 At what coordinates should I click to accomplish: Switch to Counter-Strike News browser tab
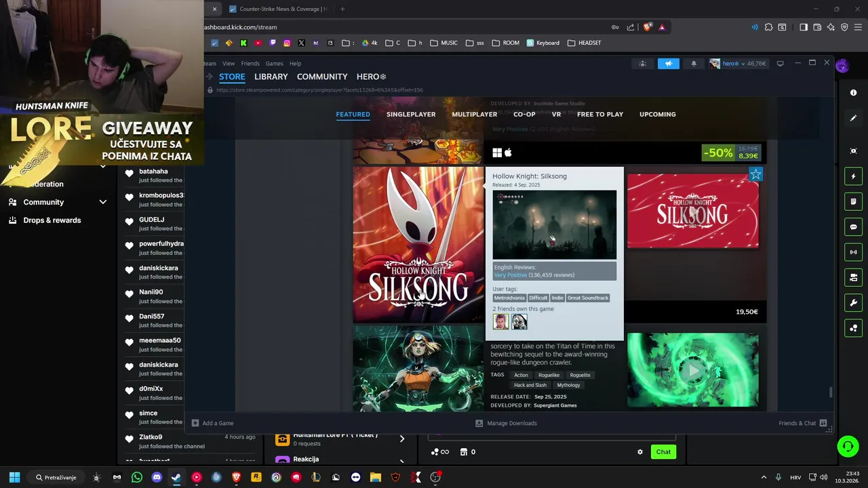click(278, 9)
